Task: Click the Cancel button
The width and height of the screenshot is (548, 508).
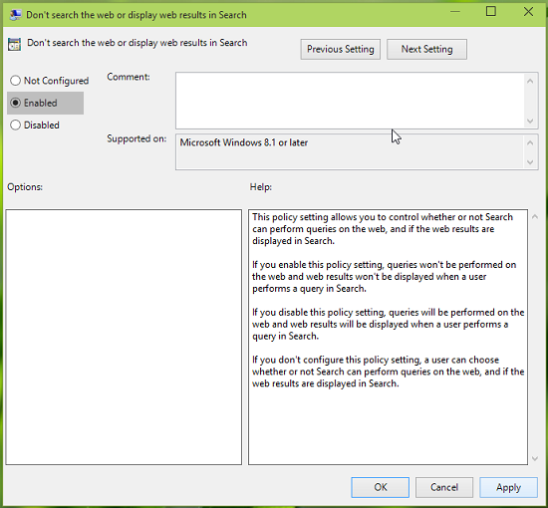Action: (x=444, y=487)
